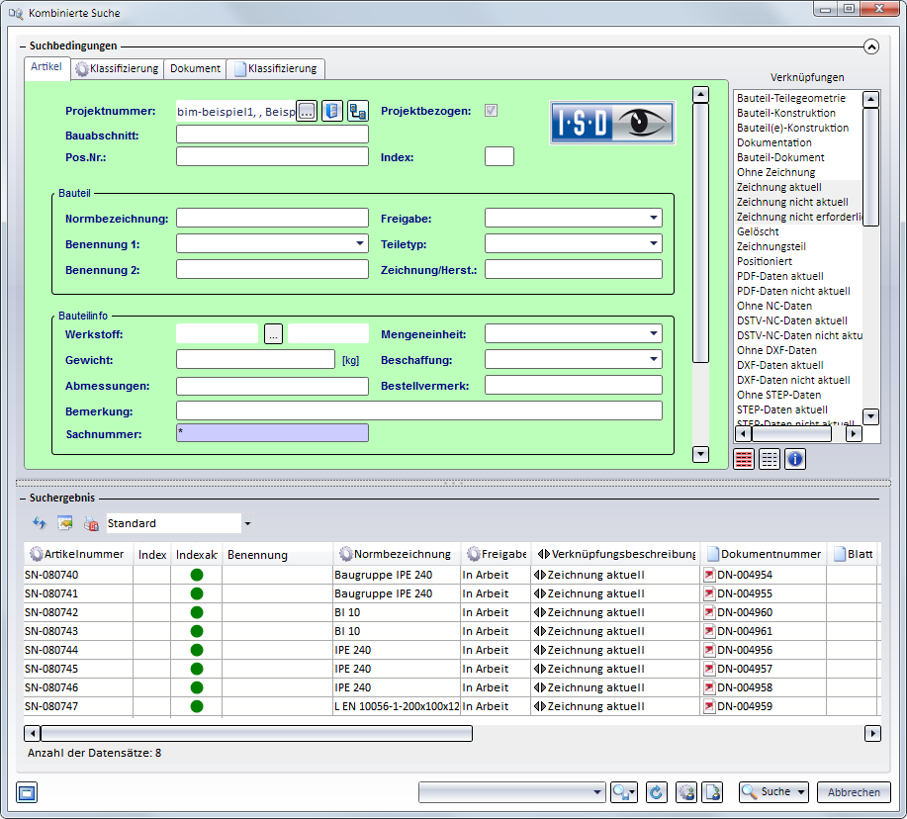Click the blue info icon below Verknüpfungen
This screenshot has height=819, width=907.
(x=795, y=458)
